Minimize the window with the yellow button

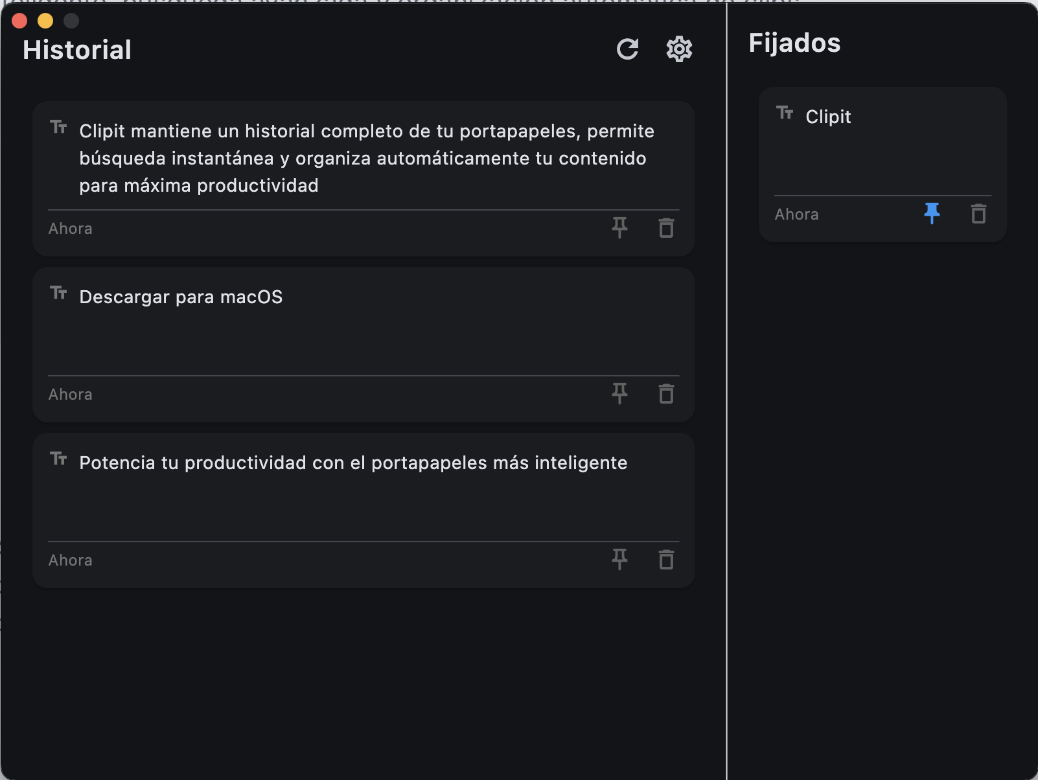(x=45, y=21)
